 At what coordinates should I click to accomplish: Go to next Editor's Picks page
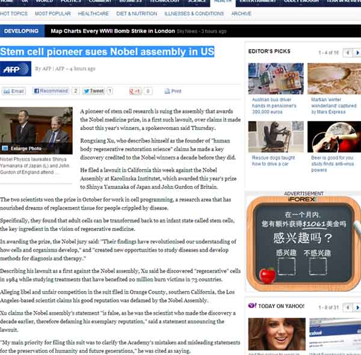coord(357,52)
